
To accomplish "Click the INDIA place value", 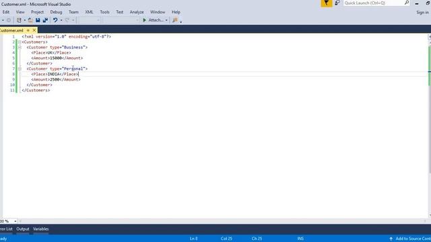I will (54, 74).
